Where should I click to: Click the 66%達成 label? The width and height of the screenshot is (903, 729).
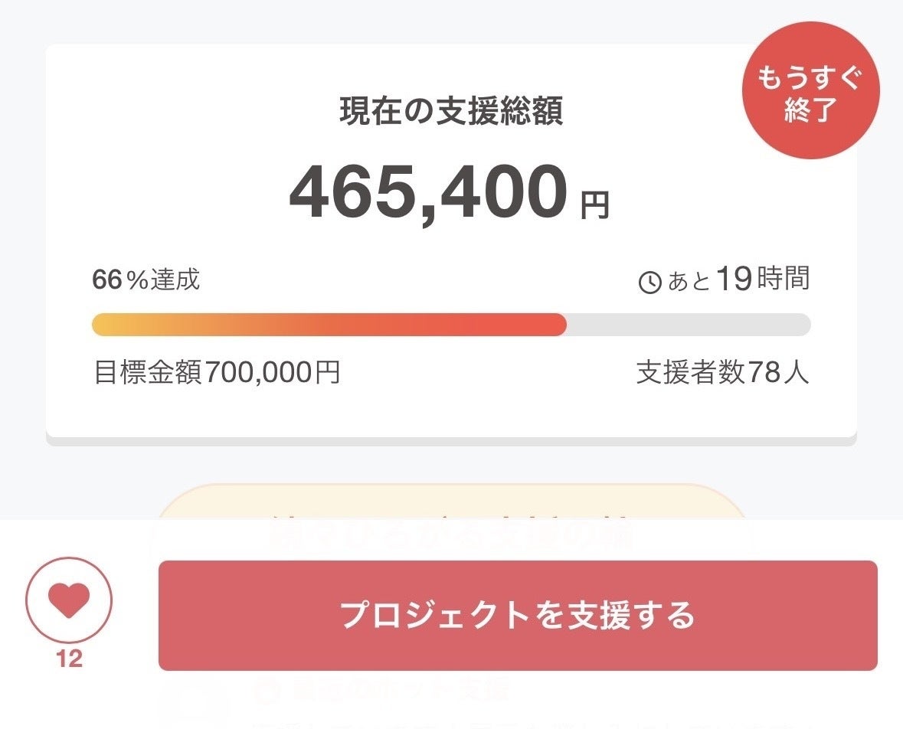[146, 280]
